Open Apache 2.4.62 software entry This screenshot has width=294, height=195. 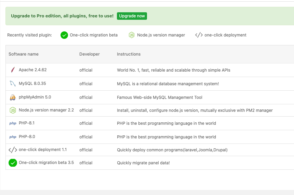click(32, 70)
